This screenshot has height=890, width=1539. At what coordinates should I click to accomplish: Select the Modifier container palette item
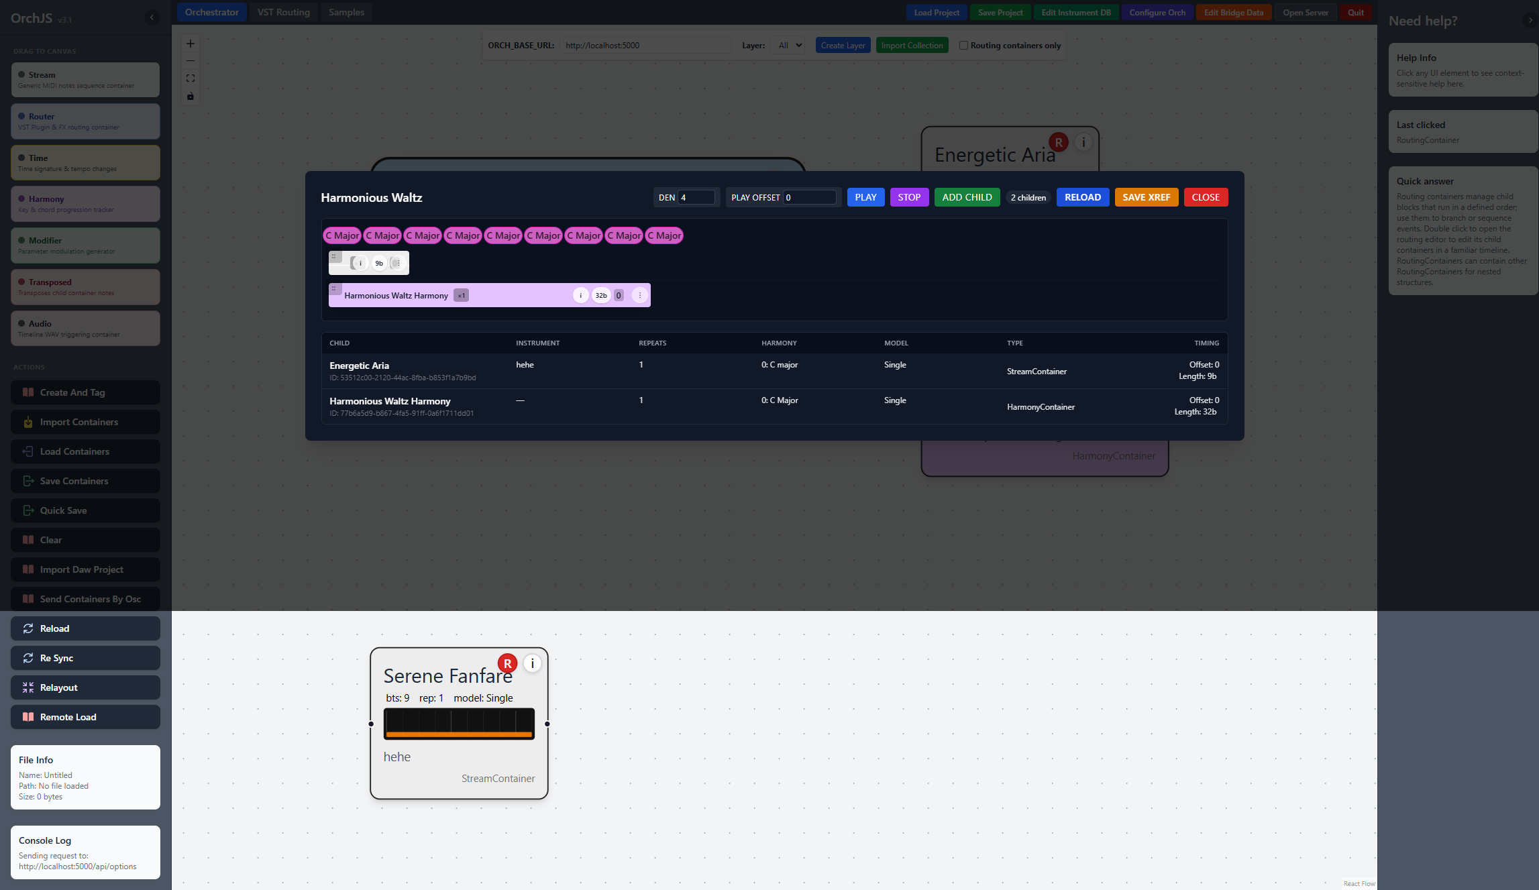click(x=85, y=245)
